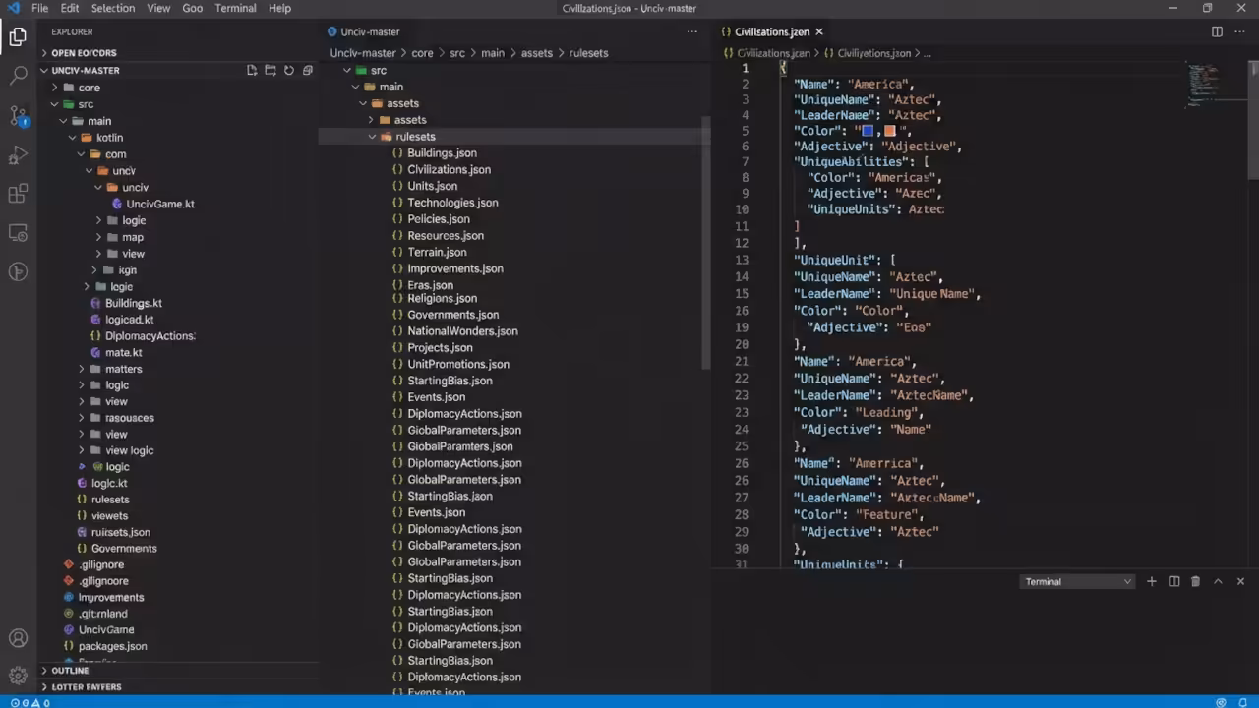The width and height of the screenshot is (1259, 708).
Task: Click the feedback icon left of the bell
Action: coord(1221,702)
